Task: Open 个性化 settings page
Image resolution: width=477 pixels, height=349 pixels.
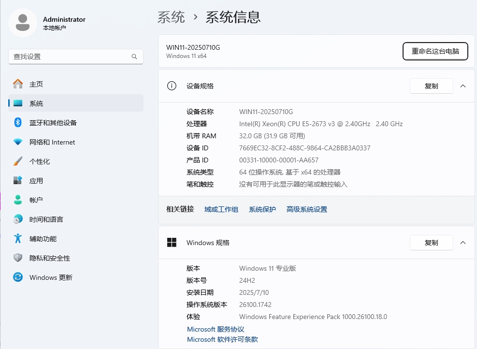Action: click(x=76, y=161)
